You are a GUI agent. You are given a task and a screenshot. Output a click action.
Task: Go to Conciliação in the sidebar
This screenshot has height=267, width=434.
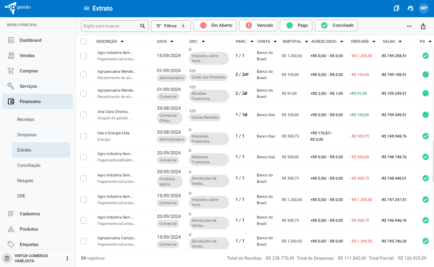(x=29, y=165)
